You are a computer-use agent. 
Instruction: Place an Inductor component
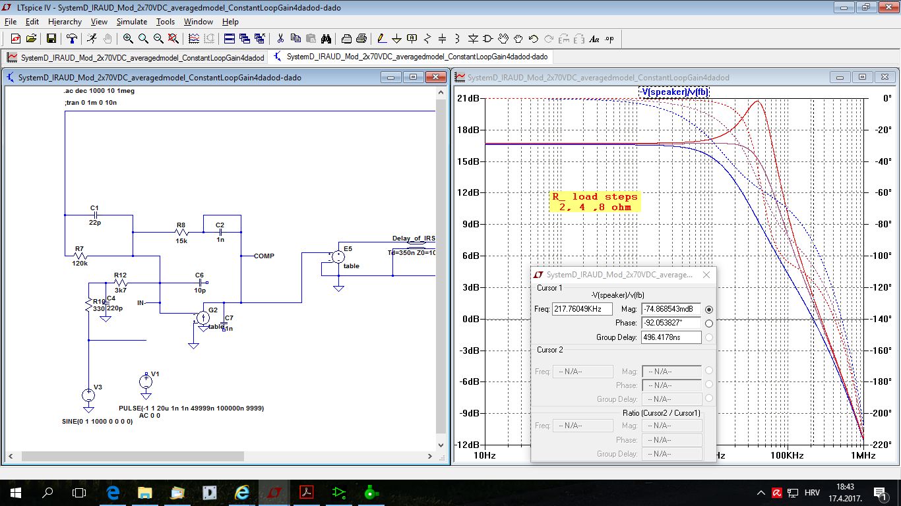(458, 39)
